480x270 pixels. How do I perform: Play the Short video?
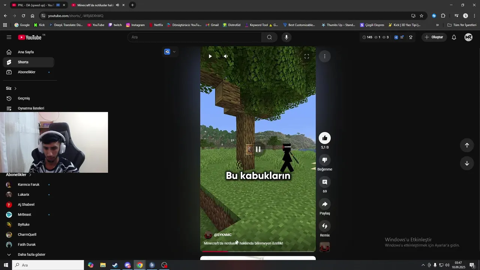(210, 56)
